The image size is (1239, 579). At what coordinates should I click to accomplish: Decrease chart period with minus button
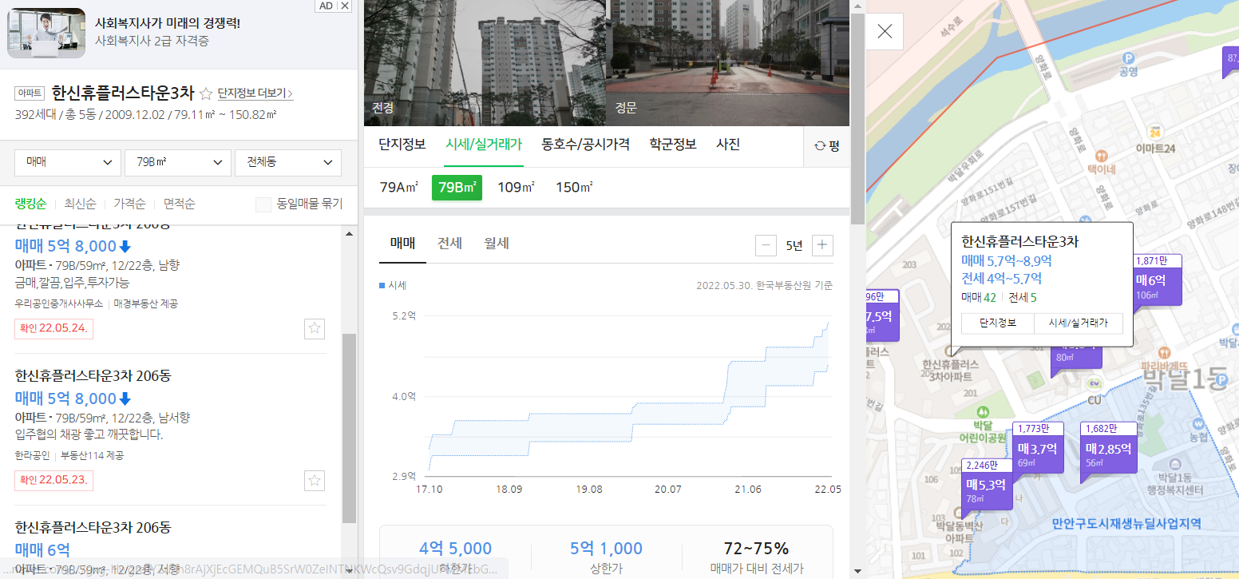coord(766,245)
